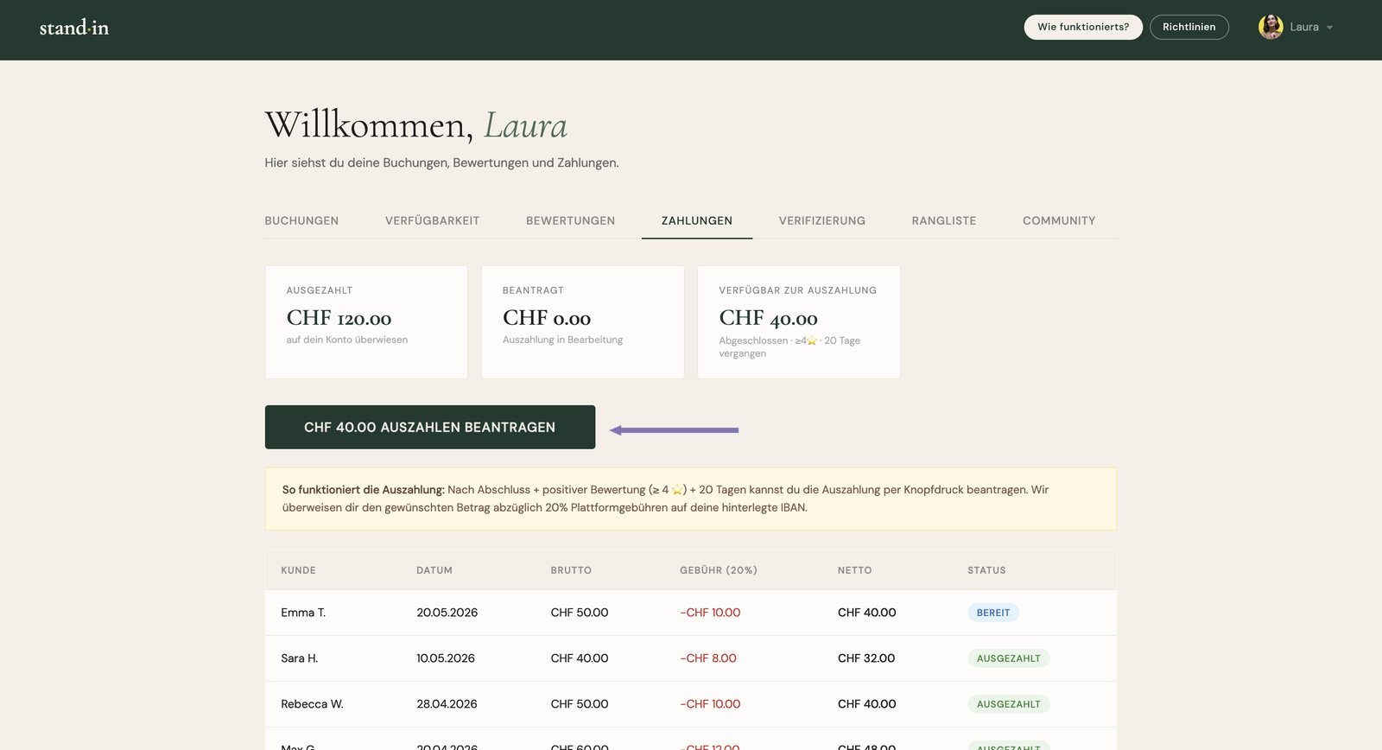Click Emma T.'s Brutto CHF 50.00
This screenshot has width=1382, height=750.
pos(580,613)
